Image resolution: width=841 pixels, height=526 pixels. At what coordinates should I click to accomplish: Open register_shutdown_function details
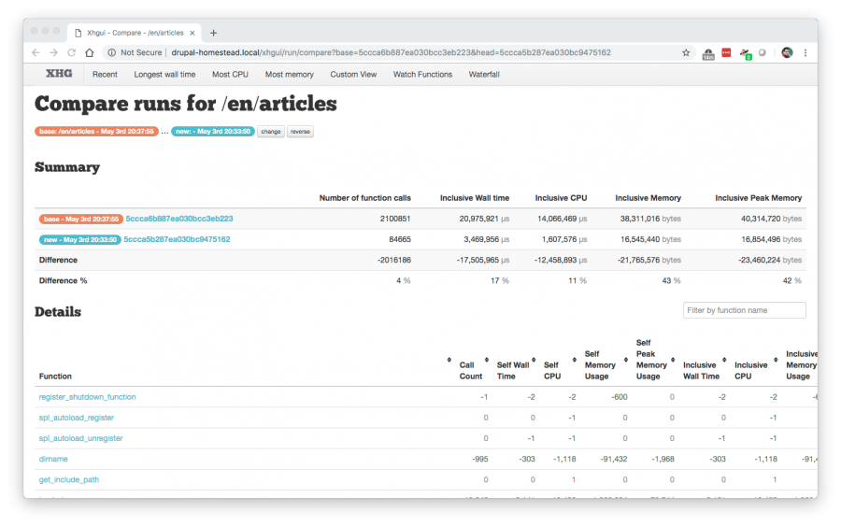[88, 397]
